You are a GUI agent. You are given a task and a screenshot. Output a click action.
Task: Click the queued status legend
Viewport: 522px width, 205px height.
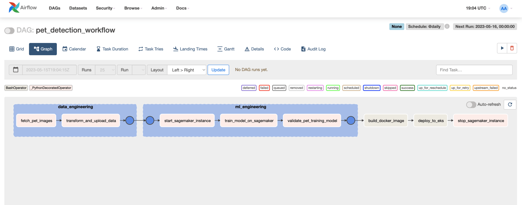point(279,88)
